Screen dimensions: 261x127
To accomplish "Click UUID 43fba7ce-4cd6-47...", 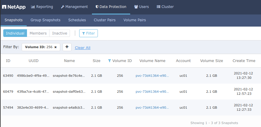I will point(33,92).
